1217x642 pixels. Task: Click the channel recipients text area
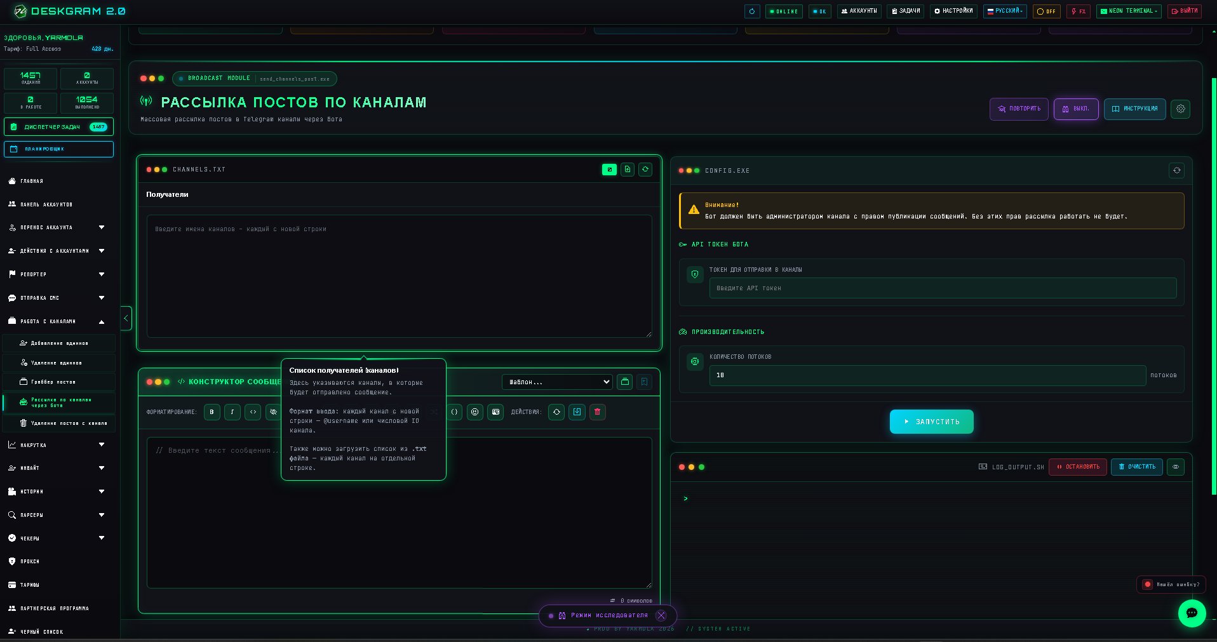399,276
